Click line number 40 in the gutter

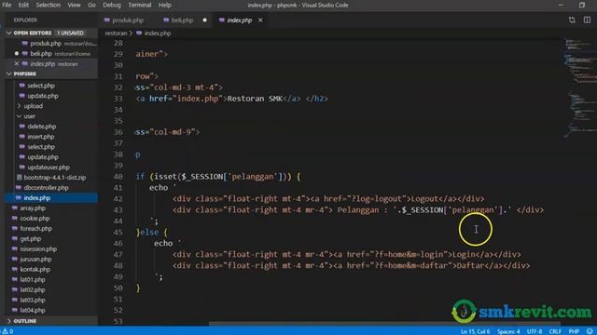coord(118,177)
